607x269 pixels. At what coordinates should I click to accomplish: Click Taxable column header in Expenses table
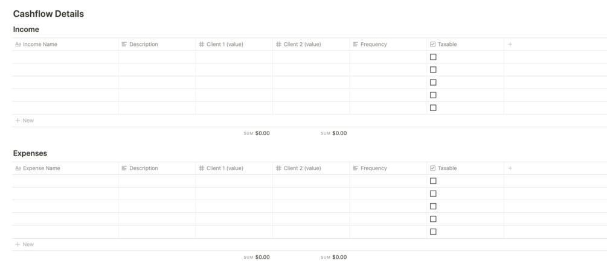click(465, 168)
